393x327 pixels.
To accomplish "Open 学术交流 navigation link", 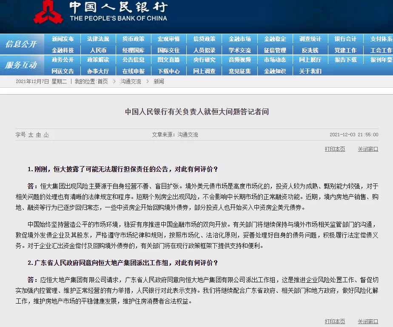I will pos(239,50).
